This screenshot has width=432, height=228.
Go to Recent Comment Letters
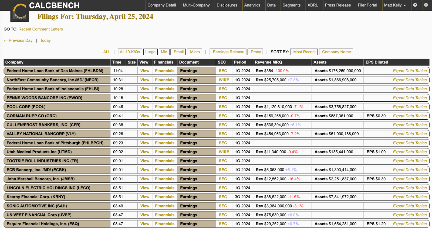(x=40, y=29)
